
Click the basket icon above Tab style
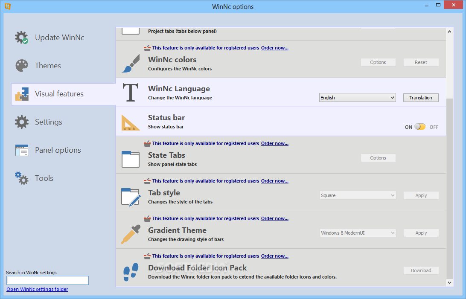pos(147,181)
